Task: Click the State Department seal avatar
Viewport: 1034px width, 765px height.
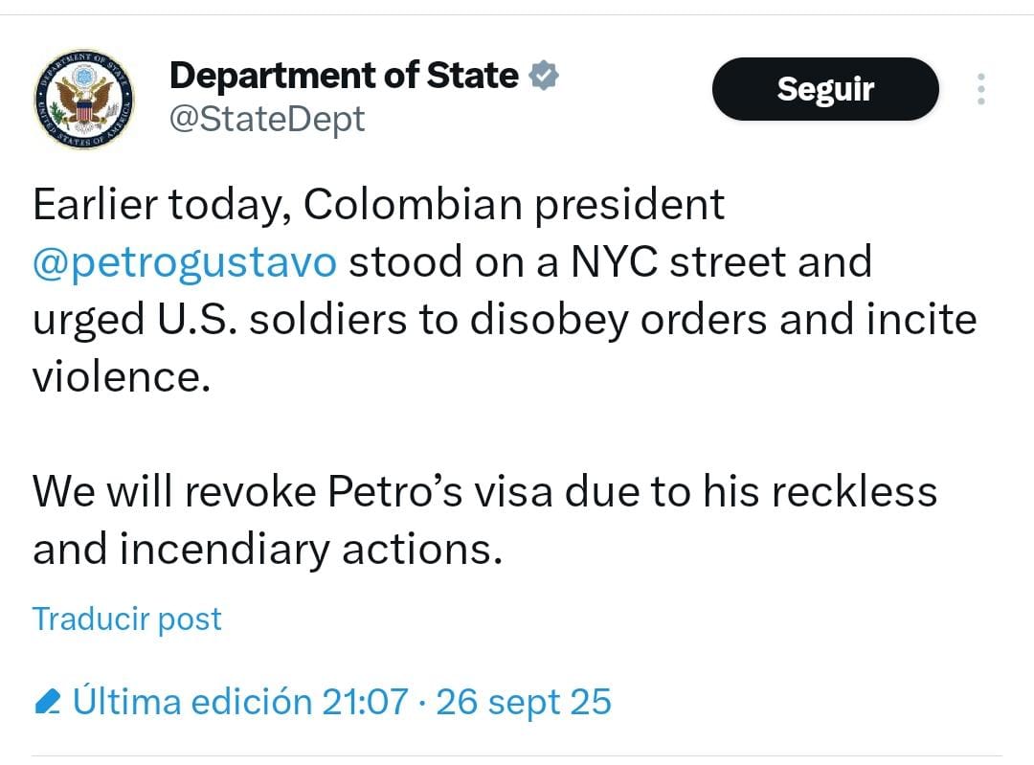Action: [83, 100]
